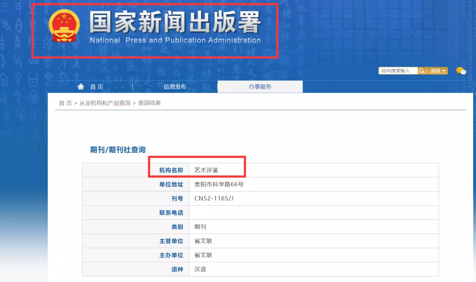This screenshot has height=282, width=476.
Task: Click the search magnifier icon
Action: 421,71
